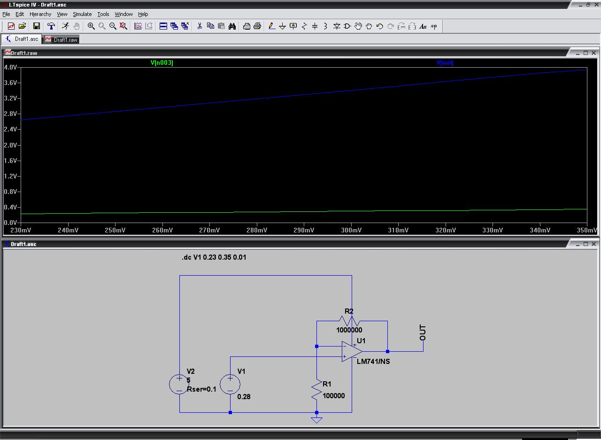The width and height of the screenshot is (601, 440).
Task: Select the Capacitor component tool
Action: pos(315,26)
